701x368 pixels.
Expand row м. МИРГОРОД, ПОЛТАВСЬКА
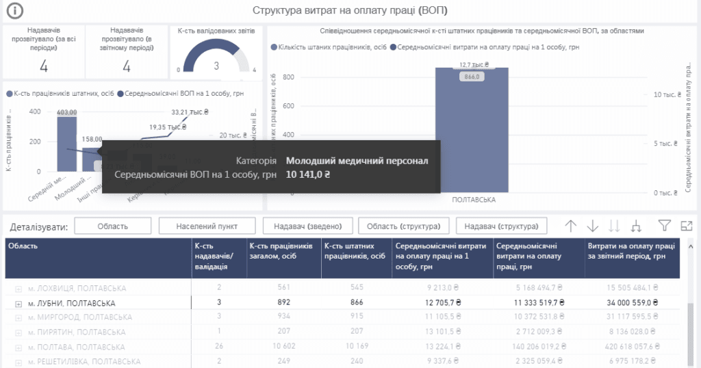point(18,318)
